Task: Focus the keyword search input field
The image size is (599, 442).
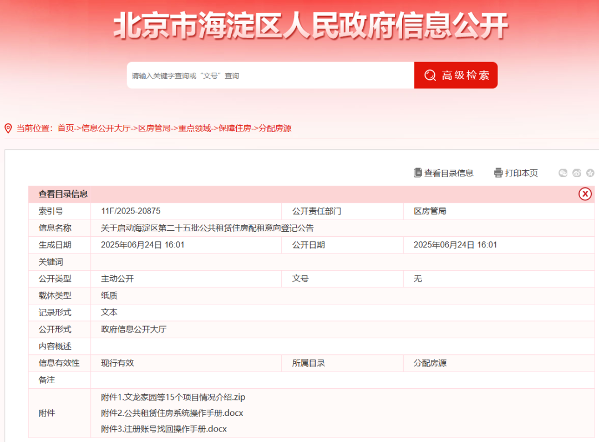Action: pyautogui.click(x=271, y=75)
